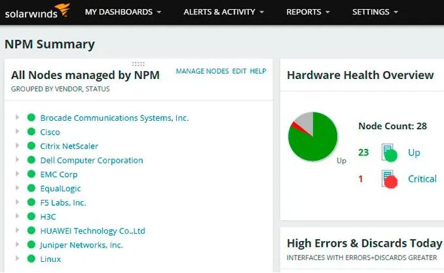Click the green status dot beside Citrix NetScaler
Screen dimensions: 444x273
31,146
